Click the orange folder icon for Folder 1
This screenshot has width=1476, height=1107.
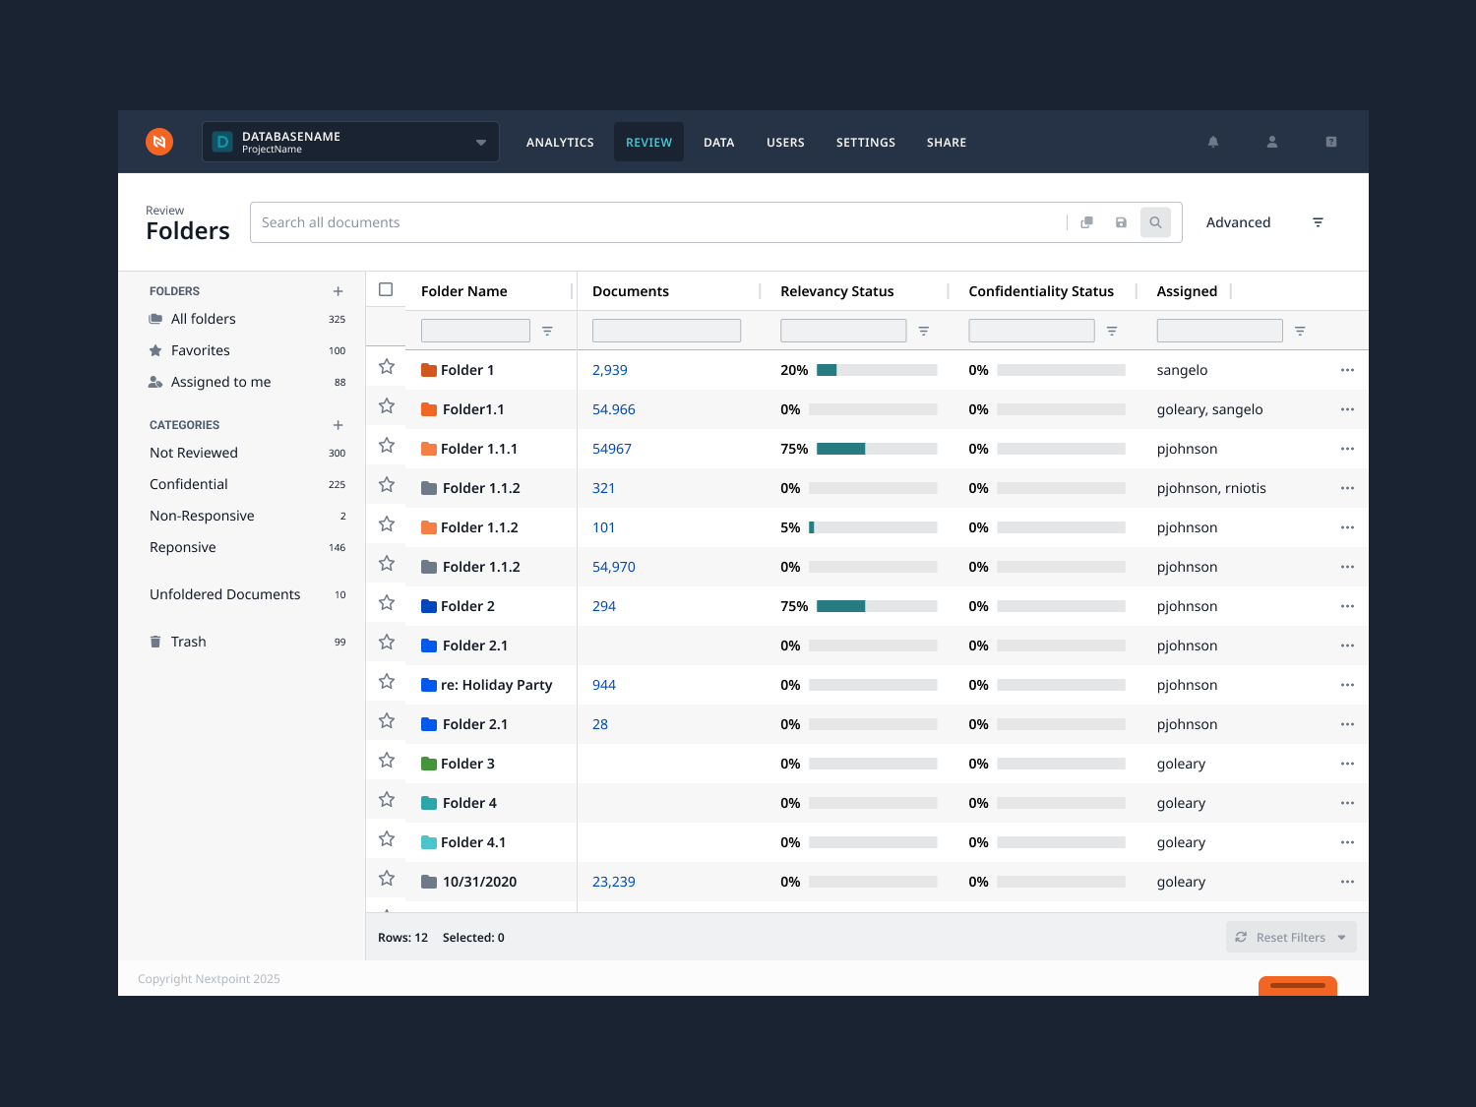coord(429,370)
